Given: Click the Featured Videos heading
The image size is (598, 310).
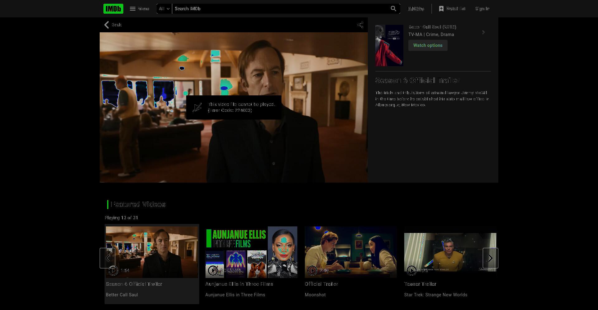Looking at the screenshot, I should (x=138, y=204).
